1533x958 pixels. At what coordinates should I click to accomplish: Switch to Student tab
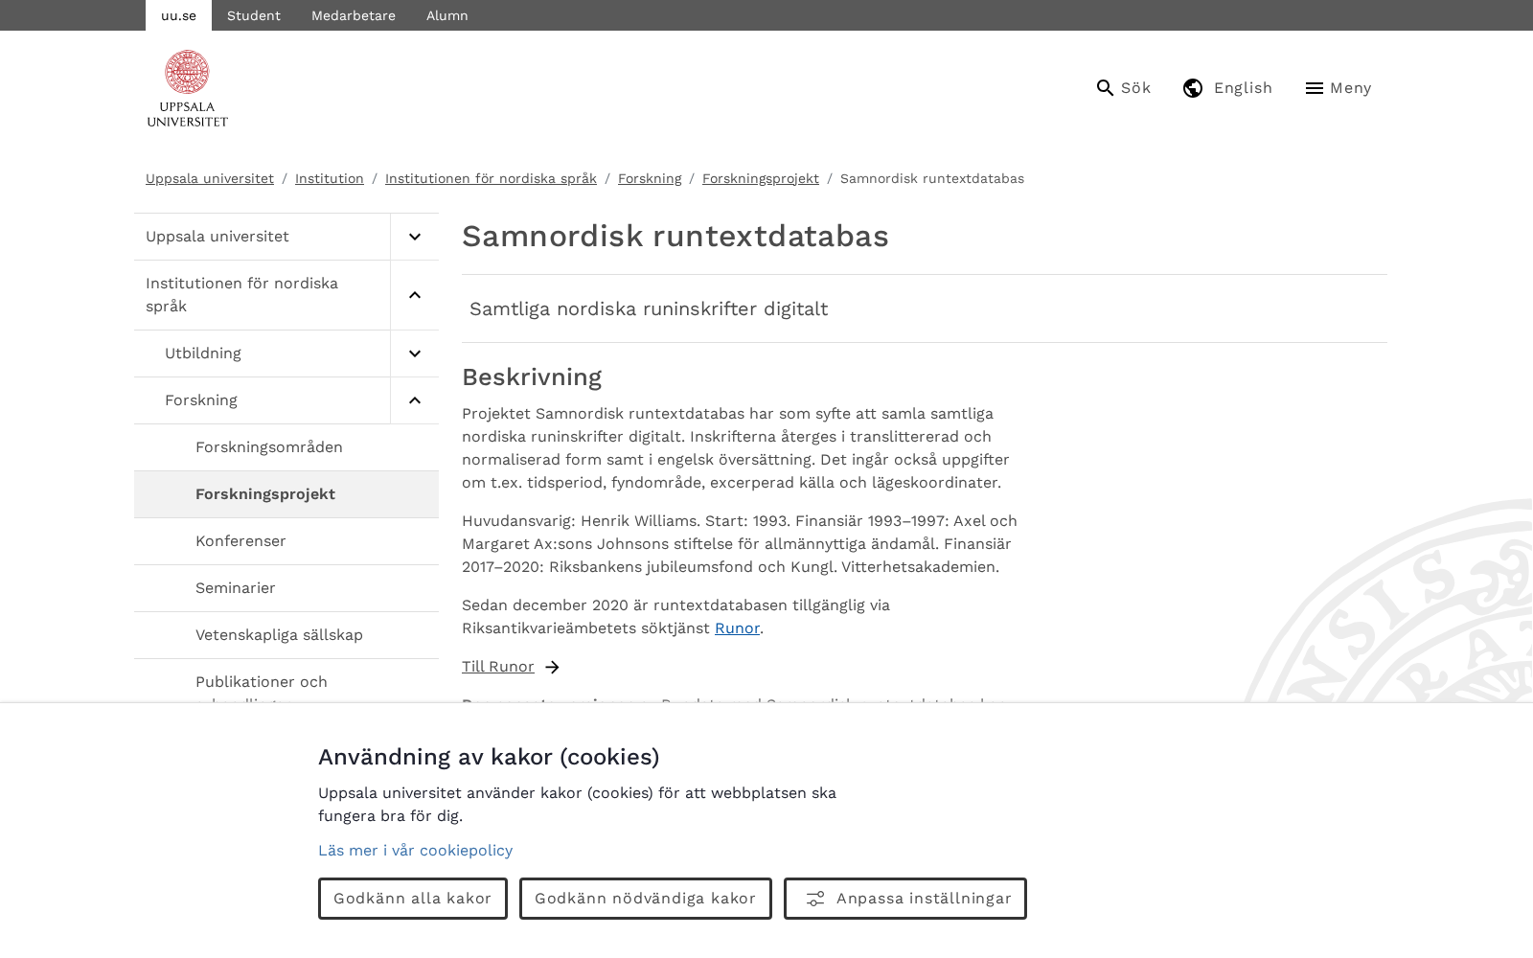pos(254,15)
